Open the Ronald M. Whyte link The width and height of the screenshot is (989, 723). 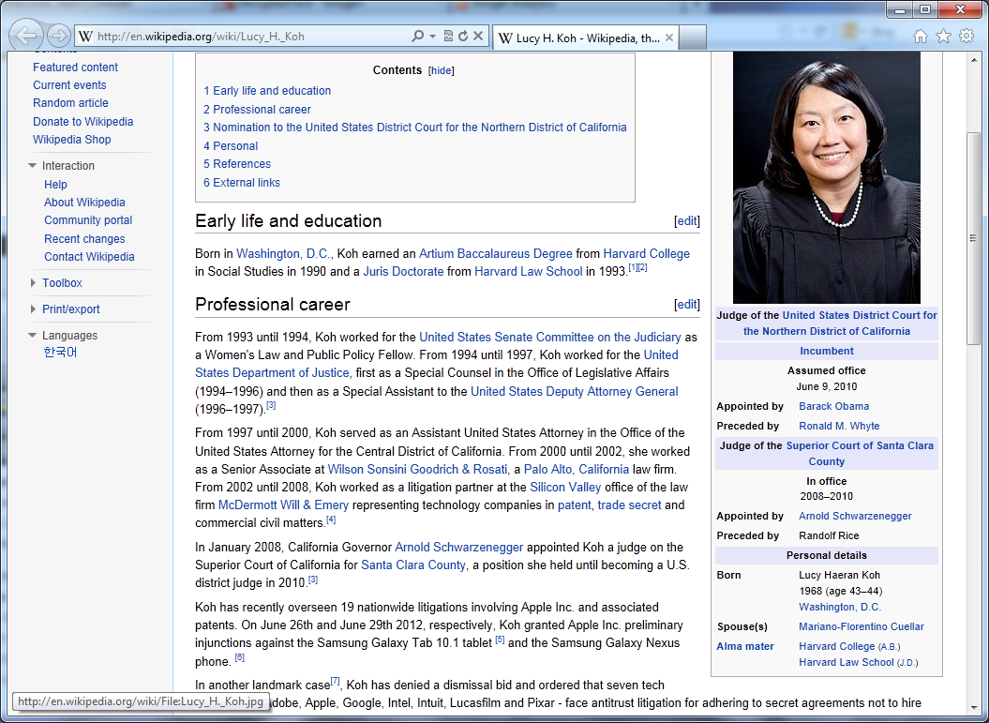point(839,426)
